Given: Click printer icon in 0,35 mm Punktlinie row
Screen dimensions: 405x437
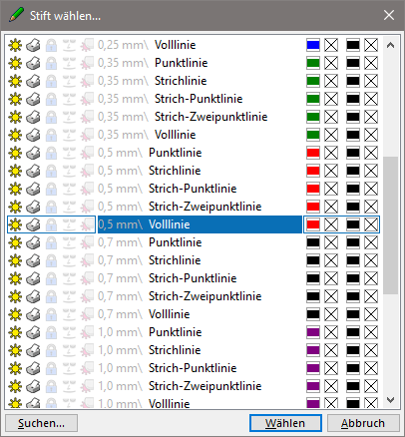Looking at the screenshot, I should 33,63.
